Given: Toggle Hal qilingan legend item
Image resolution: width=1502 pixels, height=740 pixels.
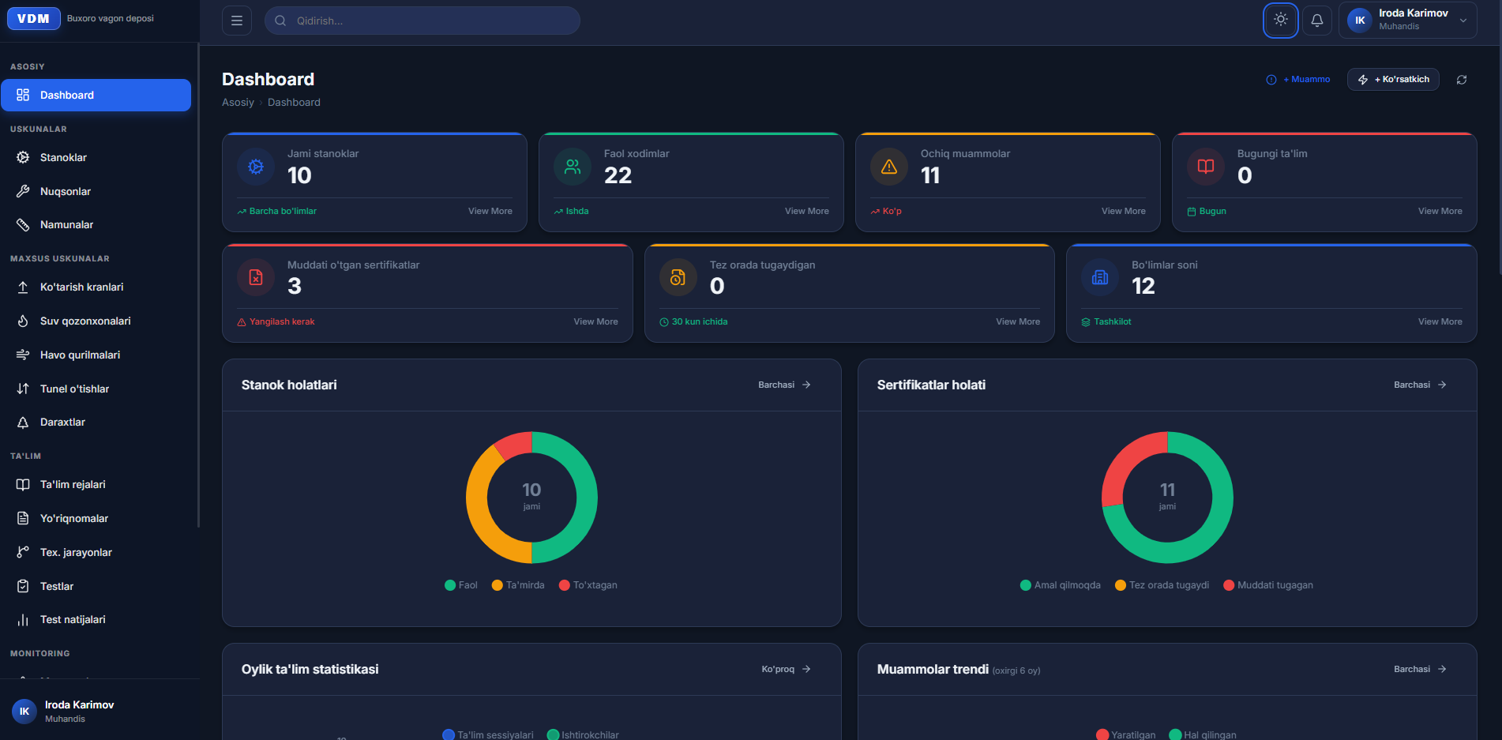Looking at the screenshot, I should (1203, 734).
